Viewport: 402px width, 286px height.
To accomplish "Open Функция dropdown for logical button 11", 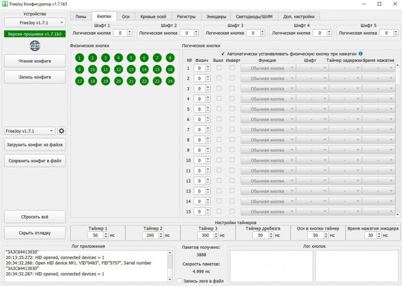I will click(x=268, y=171).
